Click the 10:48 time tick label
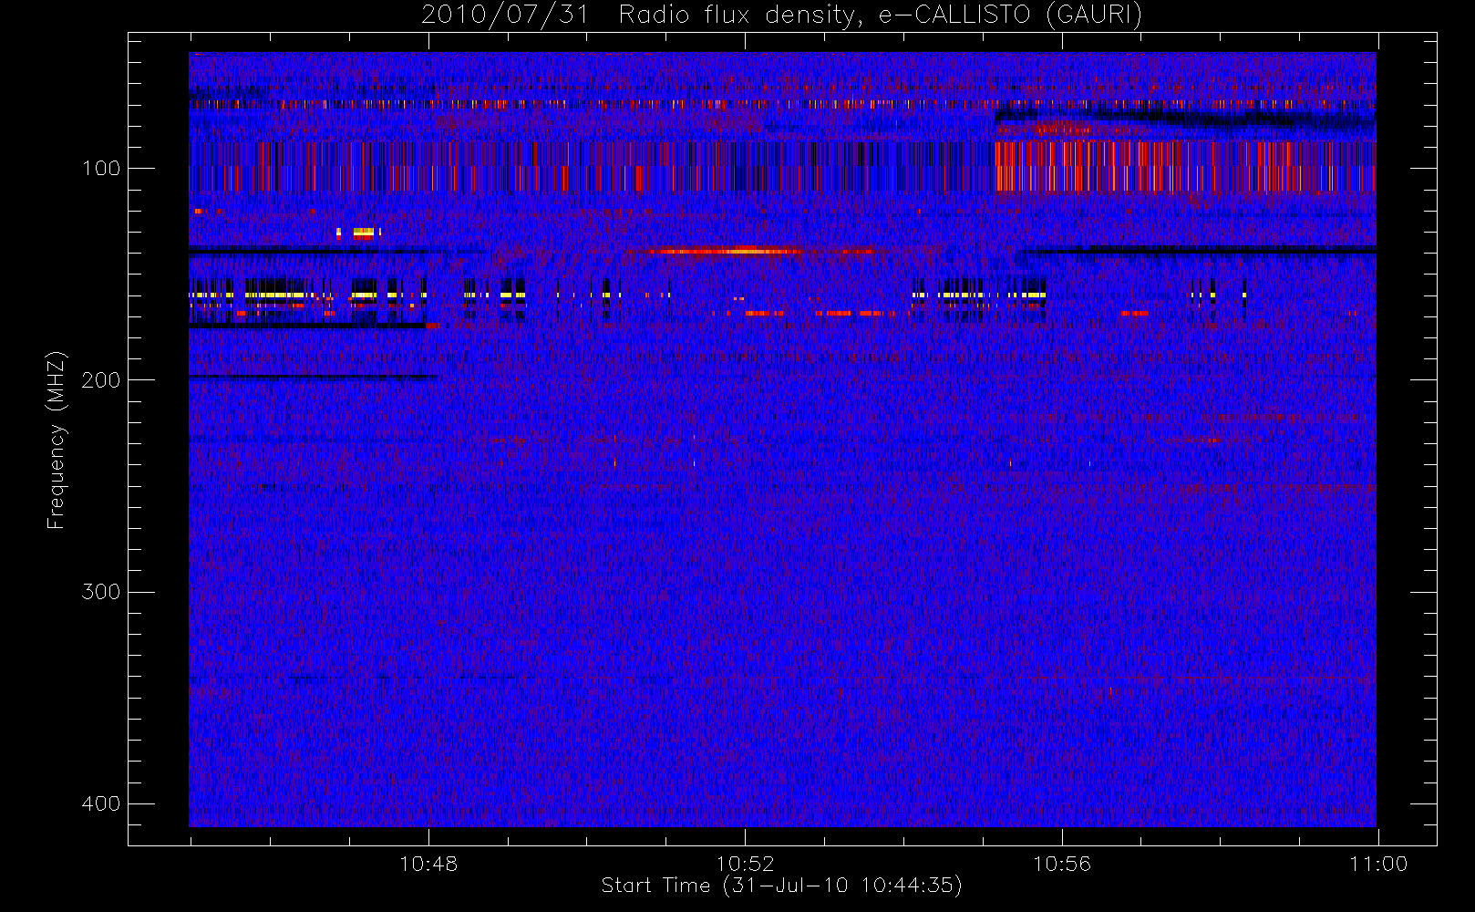Viewport: 1475px width, 912px height. click(x=428, y=864)
